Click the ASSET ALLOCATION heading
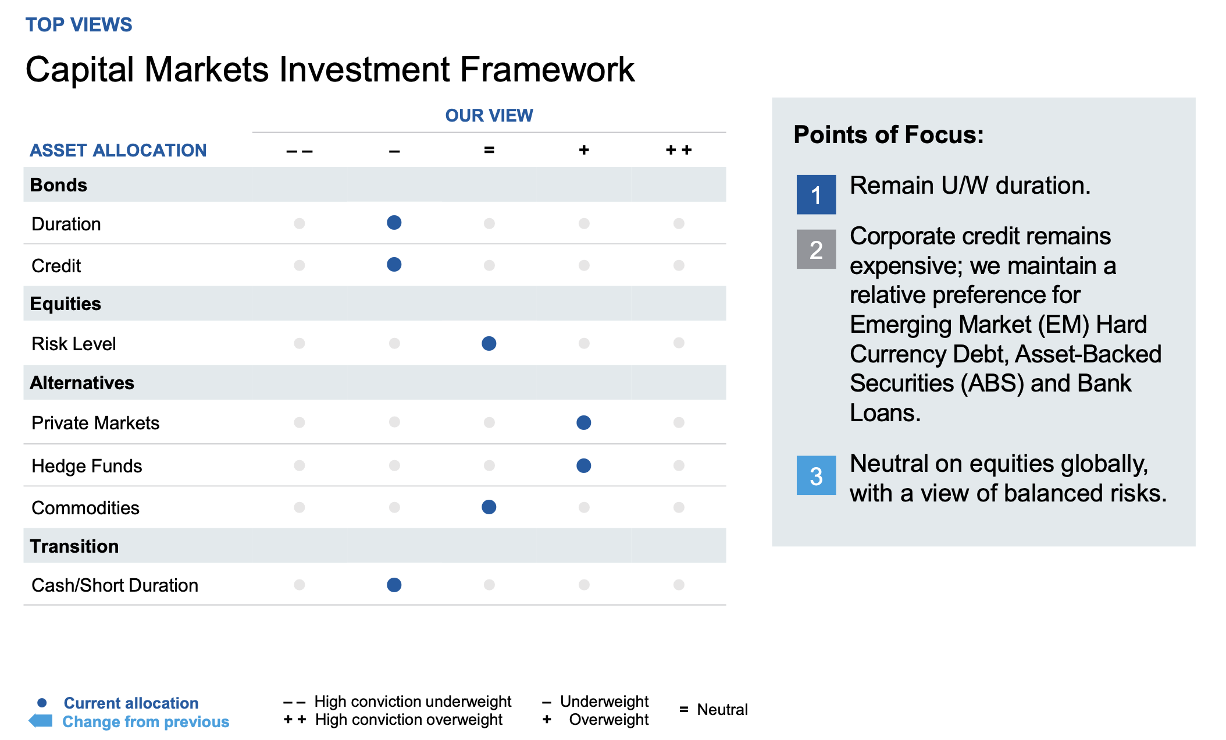This screenshot has height=740, width=1226. pos(118,150)
